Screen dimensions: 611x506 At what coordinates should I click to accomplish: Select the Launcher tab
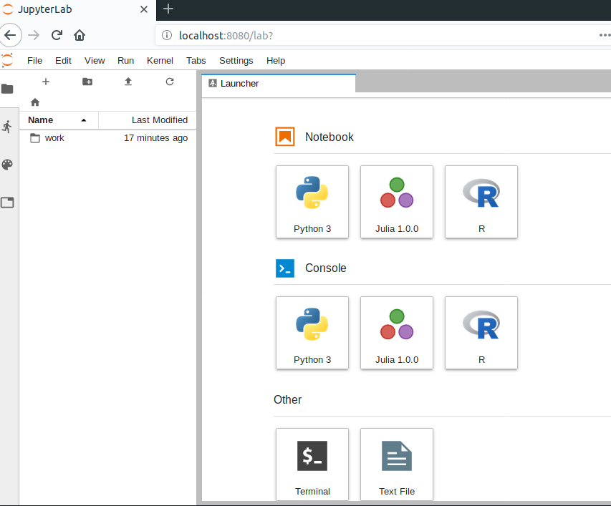click(279, 83)
